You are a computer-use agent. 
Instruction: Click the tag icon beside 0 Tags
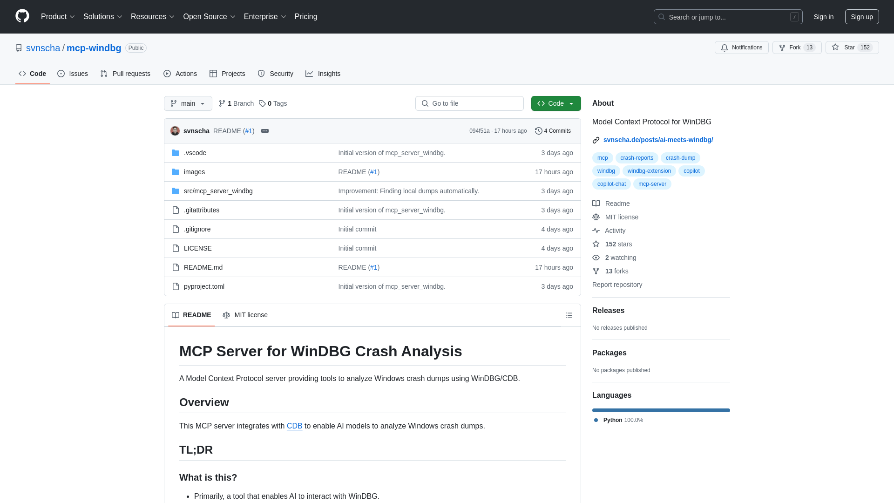(262, 103)
